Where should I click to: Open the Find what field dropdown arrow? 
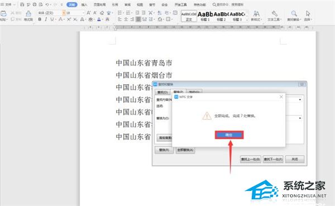300,99
